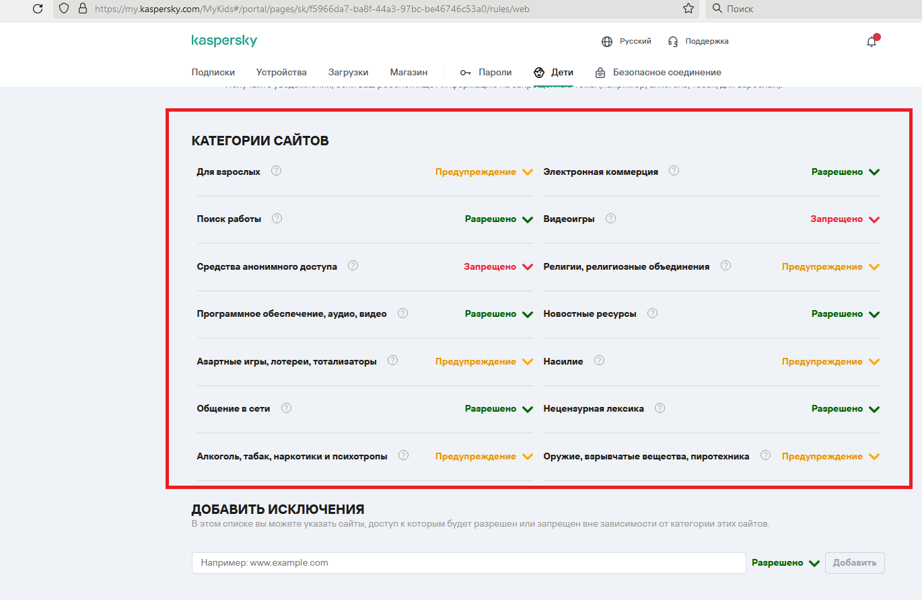Open the Поиск работы rule dropdown

(x=499, y=219)
